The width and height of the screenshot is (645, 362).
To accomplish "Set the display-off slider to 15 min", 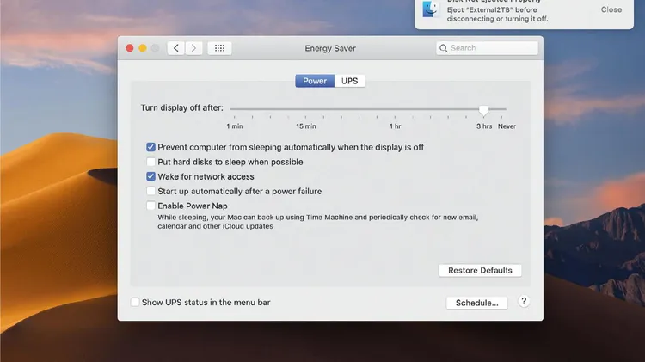I will pyautogui.click(x=305, y=109).
